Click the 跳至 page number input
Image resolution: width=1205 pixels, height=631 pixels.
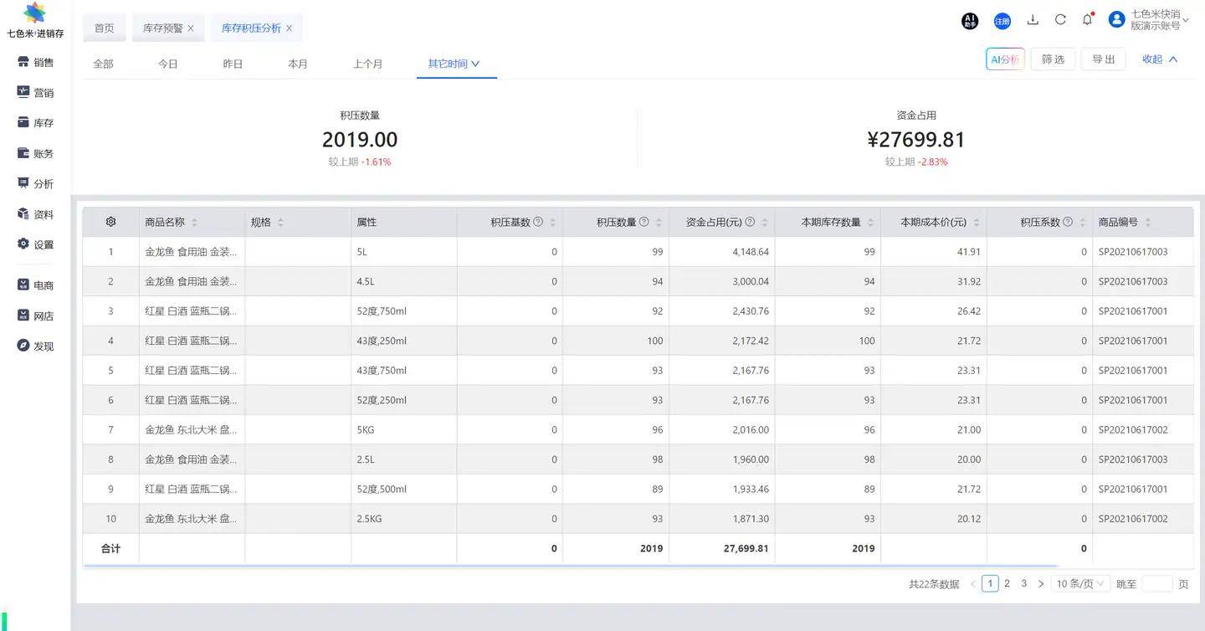click(1156, 584)
